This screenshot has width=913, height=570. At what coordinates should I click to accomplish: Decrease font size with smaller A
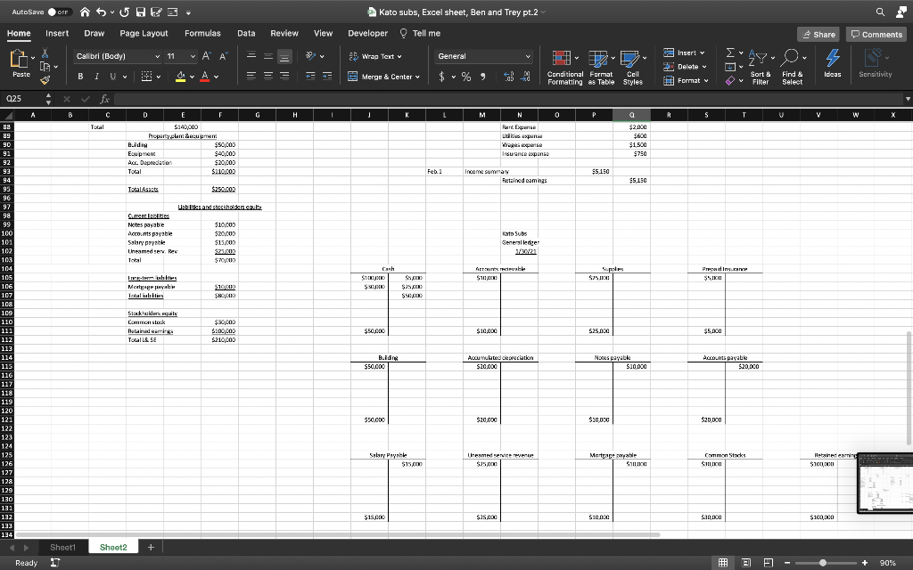click(224, 56)
